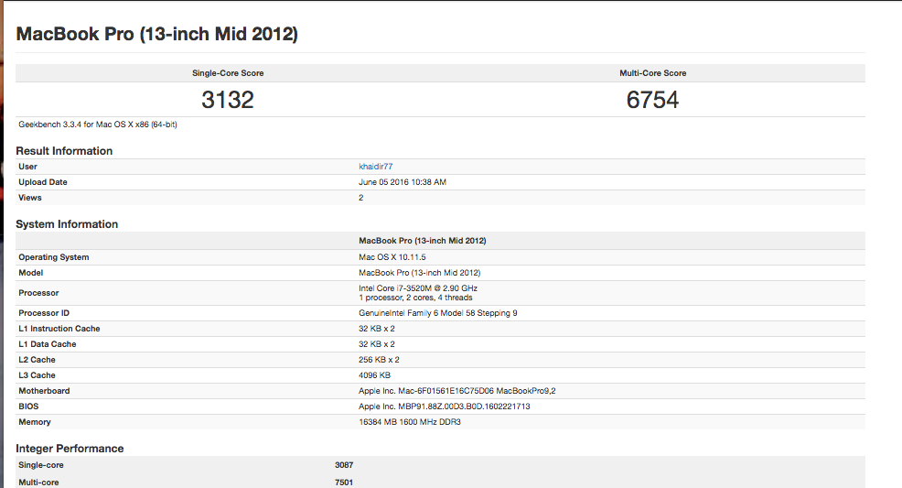The width and height of the screenshot is (902, 488).
Task: Click the Upload Date row label
Action: tap(43, 182)
